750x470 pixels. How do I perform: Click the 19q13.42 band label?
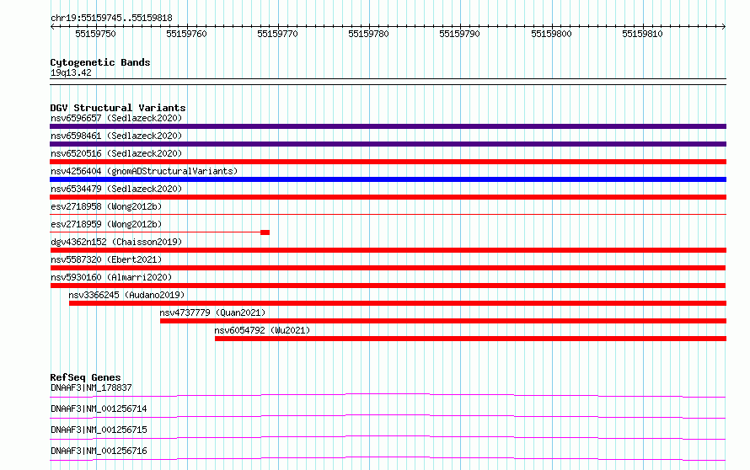click(71, 72)
